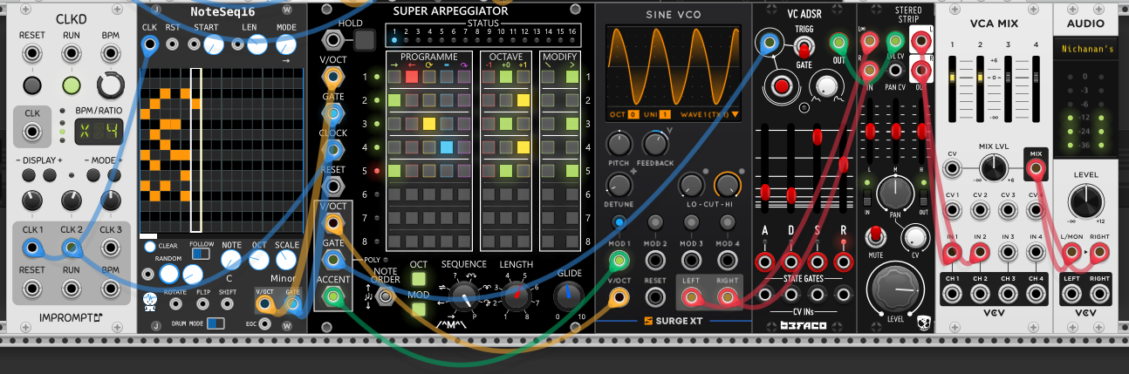Click the HOLD input jack on Super Arpeggiator
This screenshot has width=1129, height=374.
click(x=332, y=39)
